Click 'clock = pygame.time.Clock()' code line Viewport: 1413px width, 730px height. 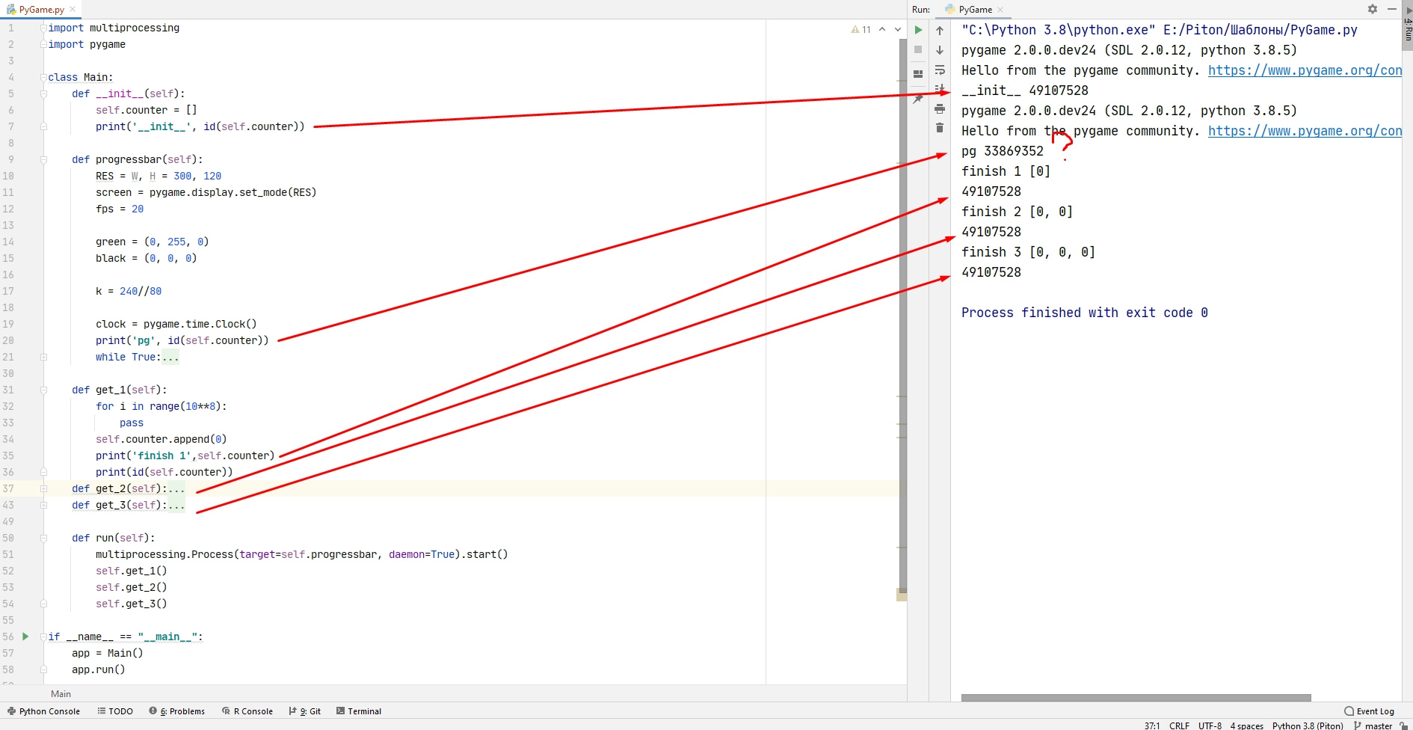click(176, 324)
